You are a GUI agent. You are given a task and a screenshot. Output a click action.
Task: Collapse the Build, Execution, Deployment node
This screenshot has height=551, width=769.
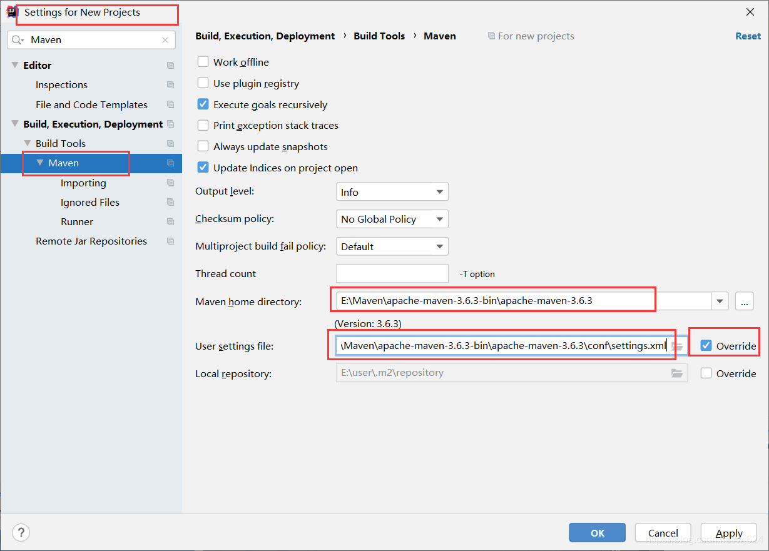15,124
